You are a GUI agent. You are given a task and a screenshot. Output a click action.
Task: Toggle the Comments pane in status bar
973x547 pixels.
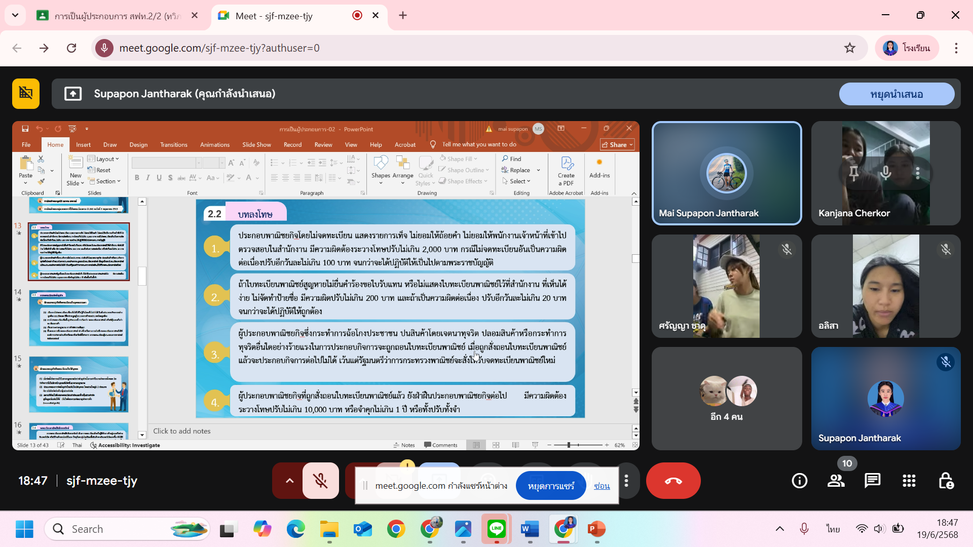[441, 445]
